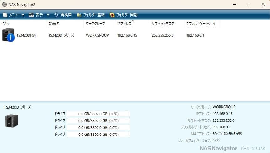Select the TS3420DF54 NAS device icon
This screenshot has height=153, width=270.
click(x=8, y=35)
